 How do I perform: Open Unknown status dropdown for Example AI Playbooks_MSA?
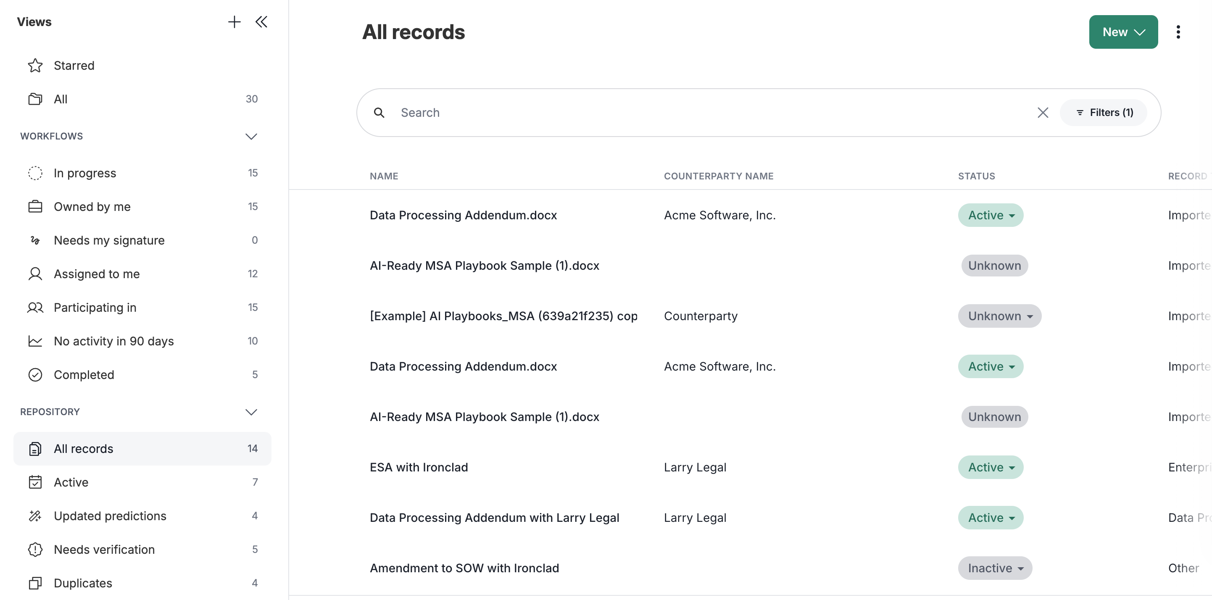(x=999, y=316)
